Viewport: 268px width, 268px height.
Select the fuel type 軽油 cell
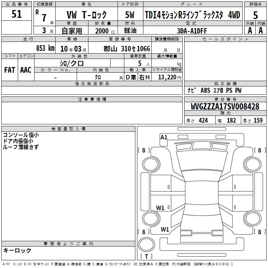point(130,31)
